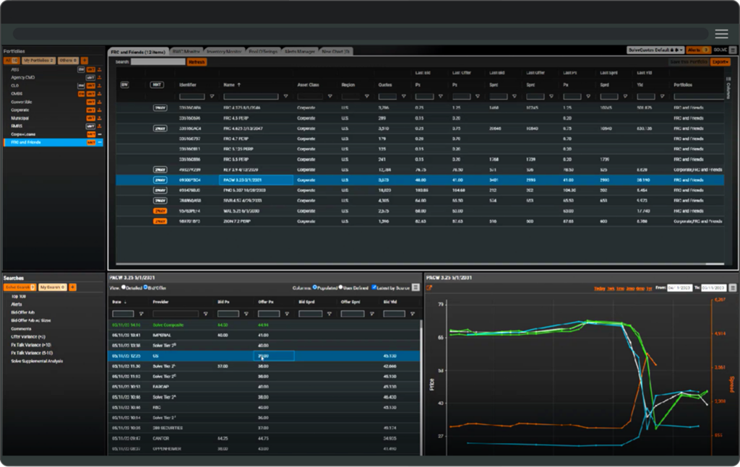Switch to the Alerts Manager tab
Screen dimensions: 740x467
(x=300, y=51)
